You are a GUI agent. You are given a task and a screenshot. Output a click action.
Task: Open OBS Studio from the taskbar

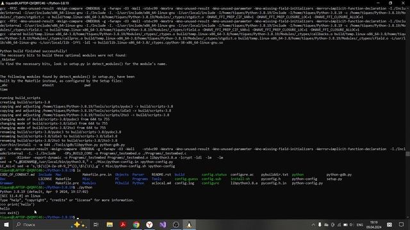(176, 224)
